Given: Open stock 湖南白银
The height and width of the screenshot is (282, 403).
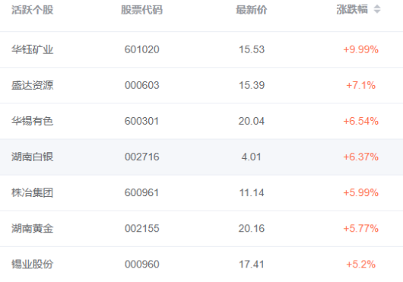Looking at the screenshot, I should [33, 157].
